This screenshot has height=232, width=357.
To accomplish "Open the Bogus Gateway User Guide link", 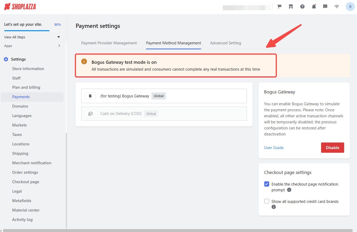I will click(274, 148).
